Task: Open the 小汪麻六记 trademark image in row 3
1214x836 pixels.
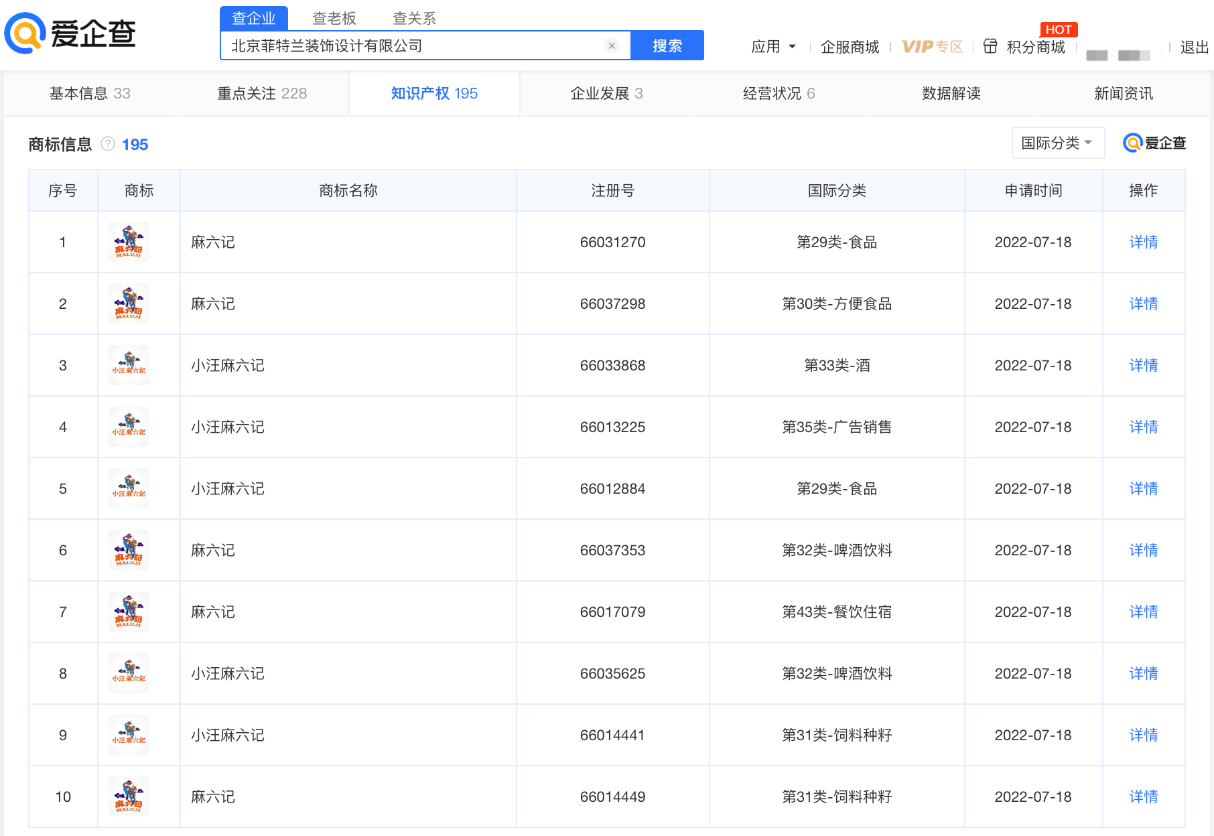Action: [x=129, y=365]
